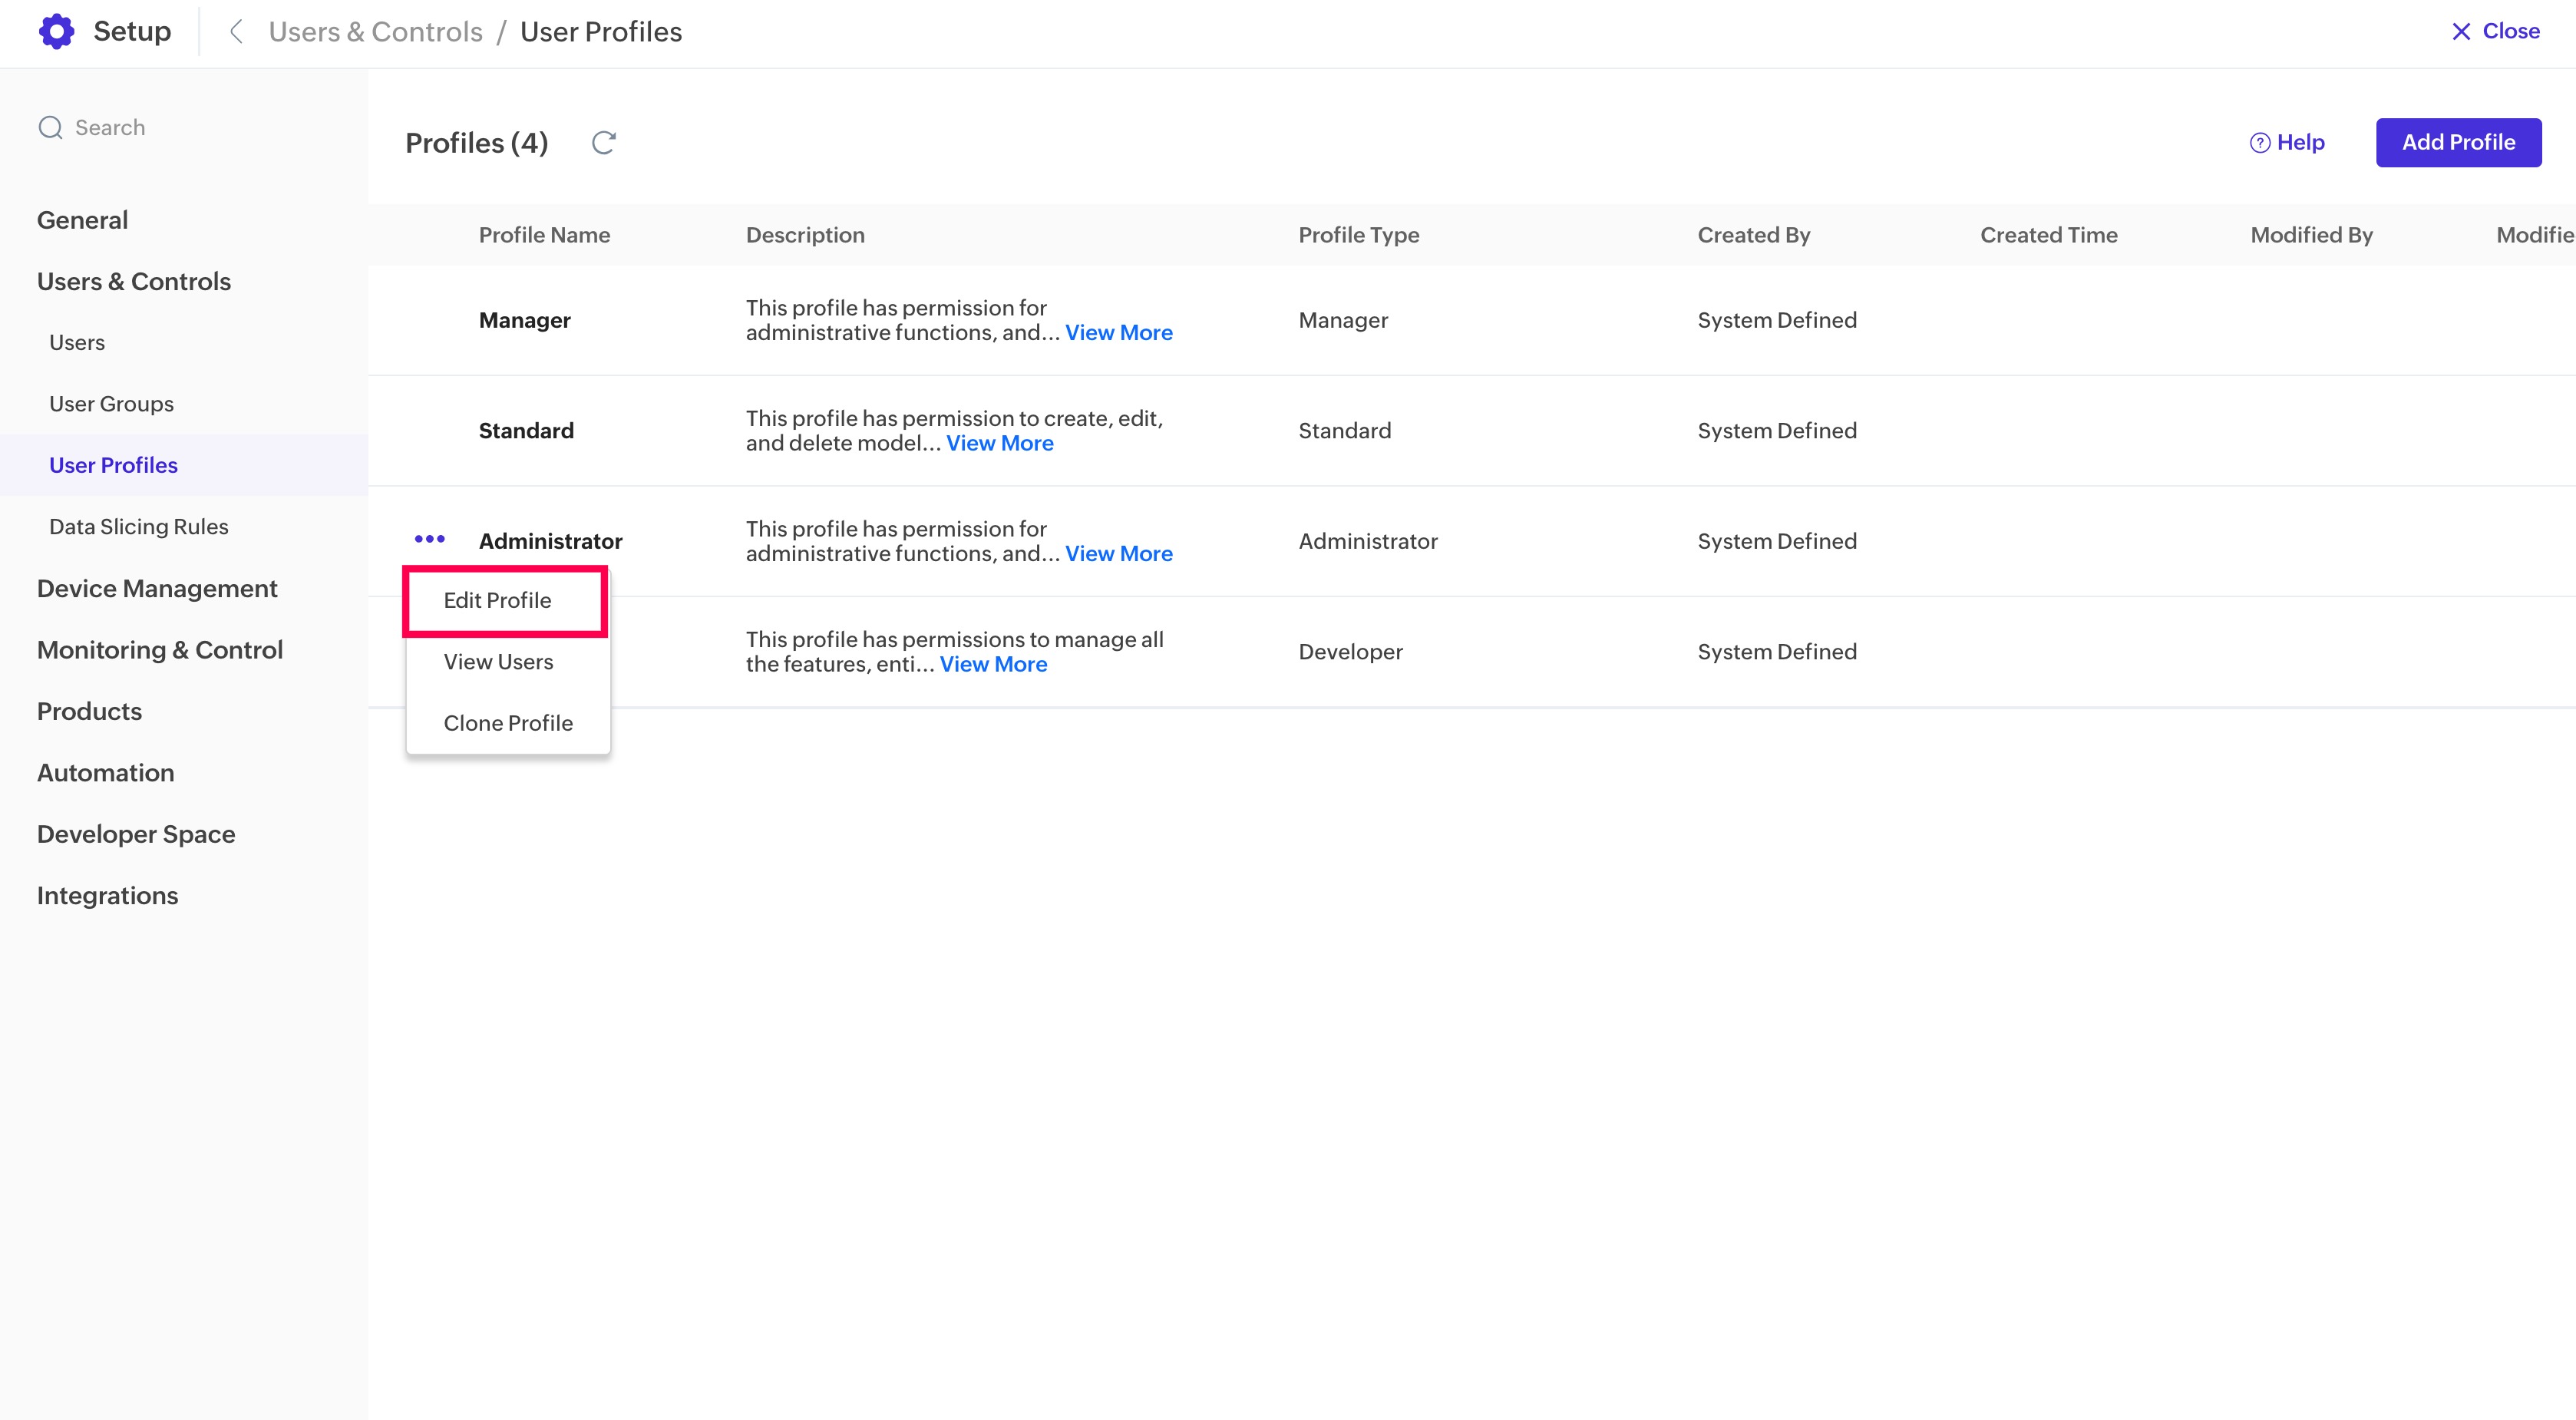The image size is (2576, 1420).
Task: Click View More on Developer profile description
Action: coord(993,665)
